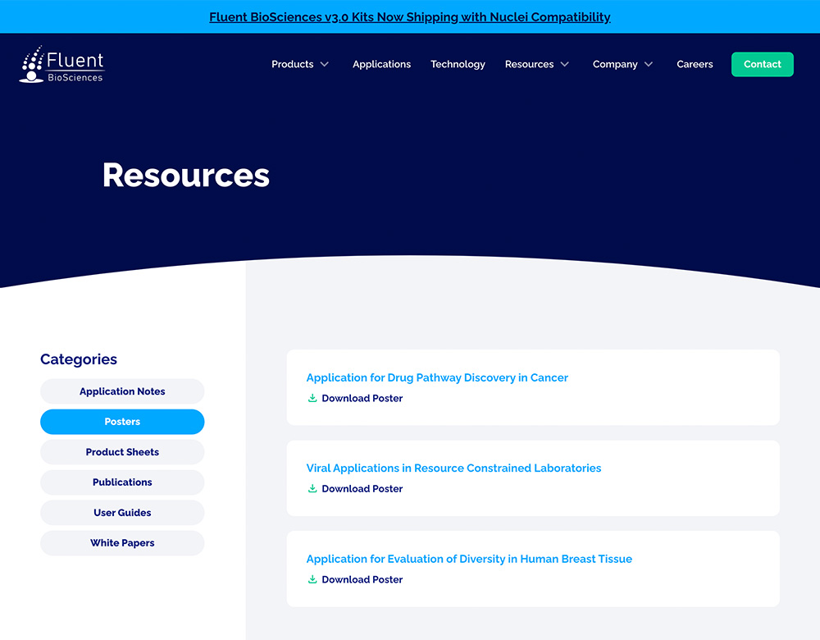Switch to the Product Sheets category

click(122, 452)
